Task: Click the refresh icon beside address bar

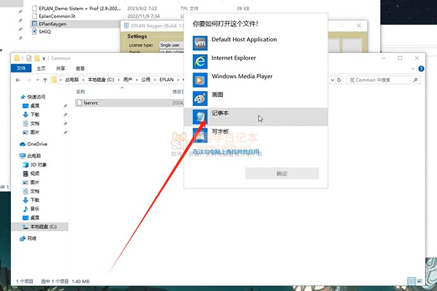Action: [x=339, y=80]
